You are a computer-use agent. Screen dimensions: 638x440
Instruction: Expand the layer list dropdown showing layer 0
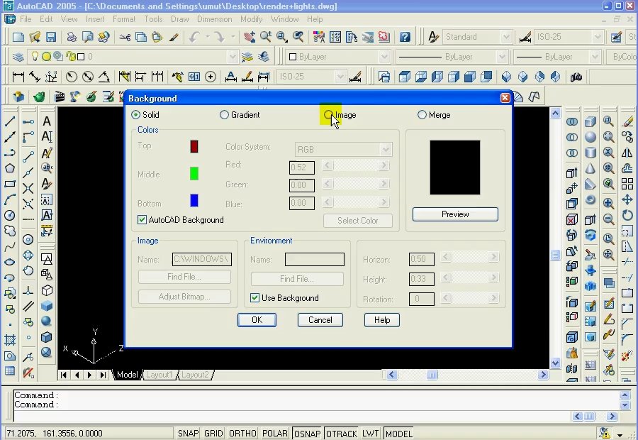pos(233,57)
